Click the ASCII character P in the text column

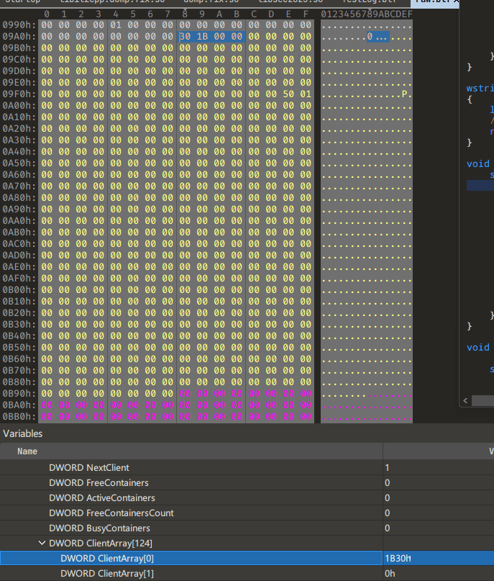click(404, 94)
